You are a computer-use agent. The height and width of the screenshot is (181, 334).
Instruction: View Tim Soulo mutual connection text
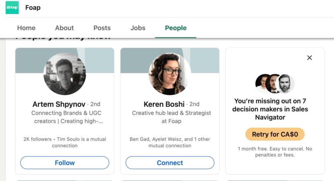[x=65, y=142]
